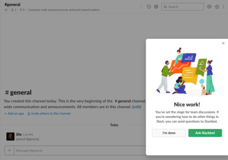Click Elle's profile avatar

[x=10, y=136]
